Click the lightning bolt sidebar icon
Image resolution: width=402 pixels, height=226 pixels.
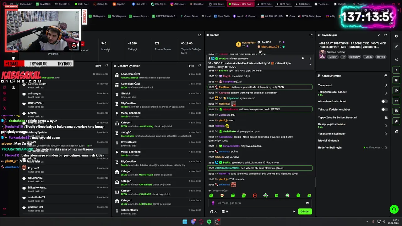396,70
